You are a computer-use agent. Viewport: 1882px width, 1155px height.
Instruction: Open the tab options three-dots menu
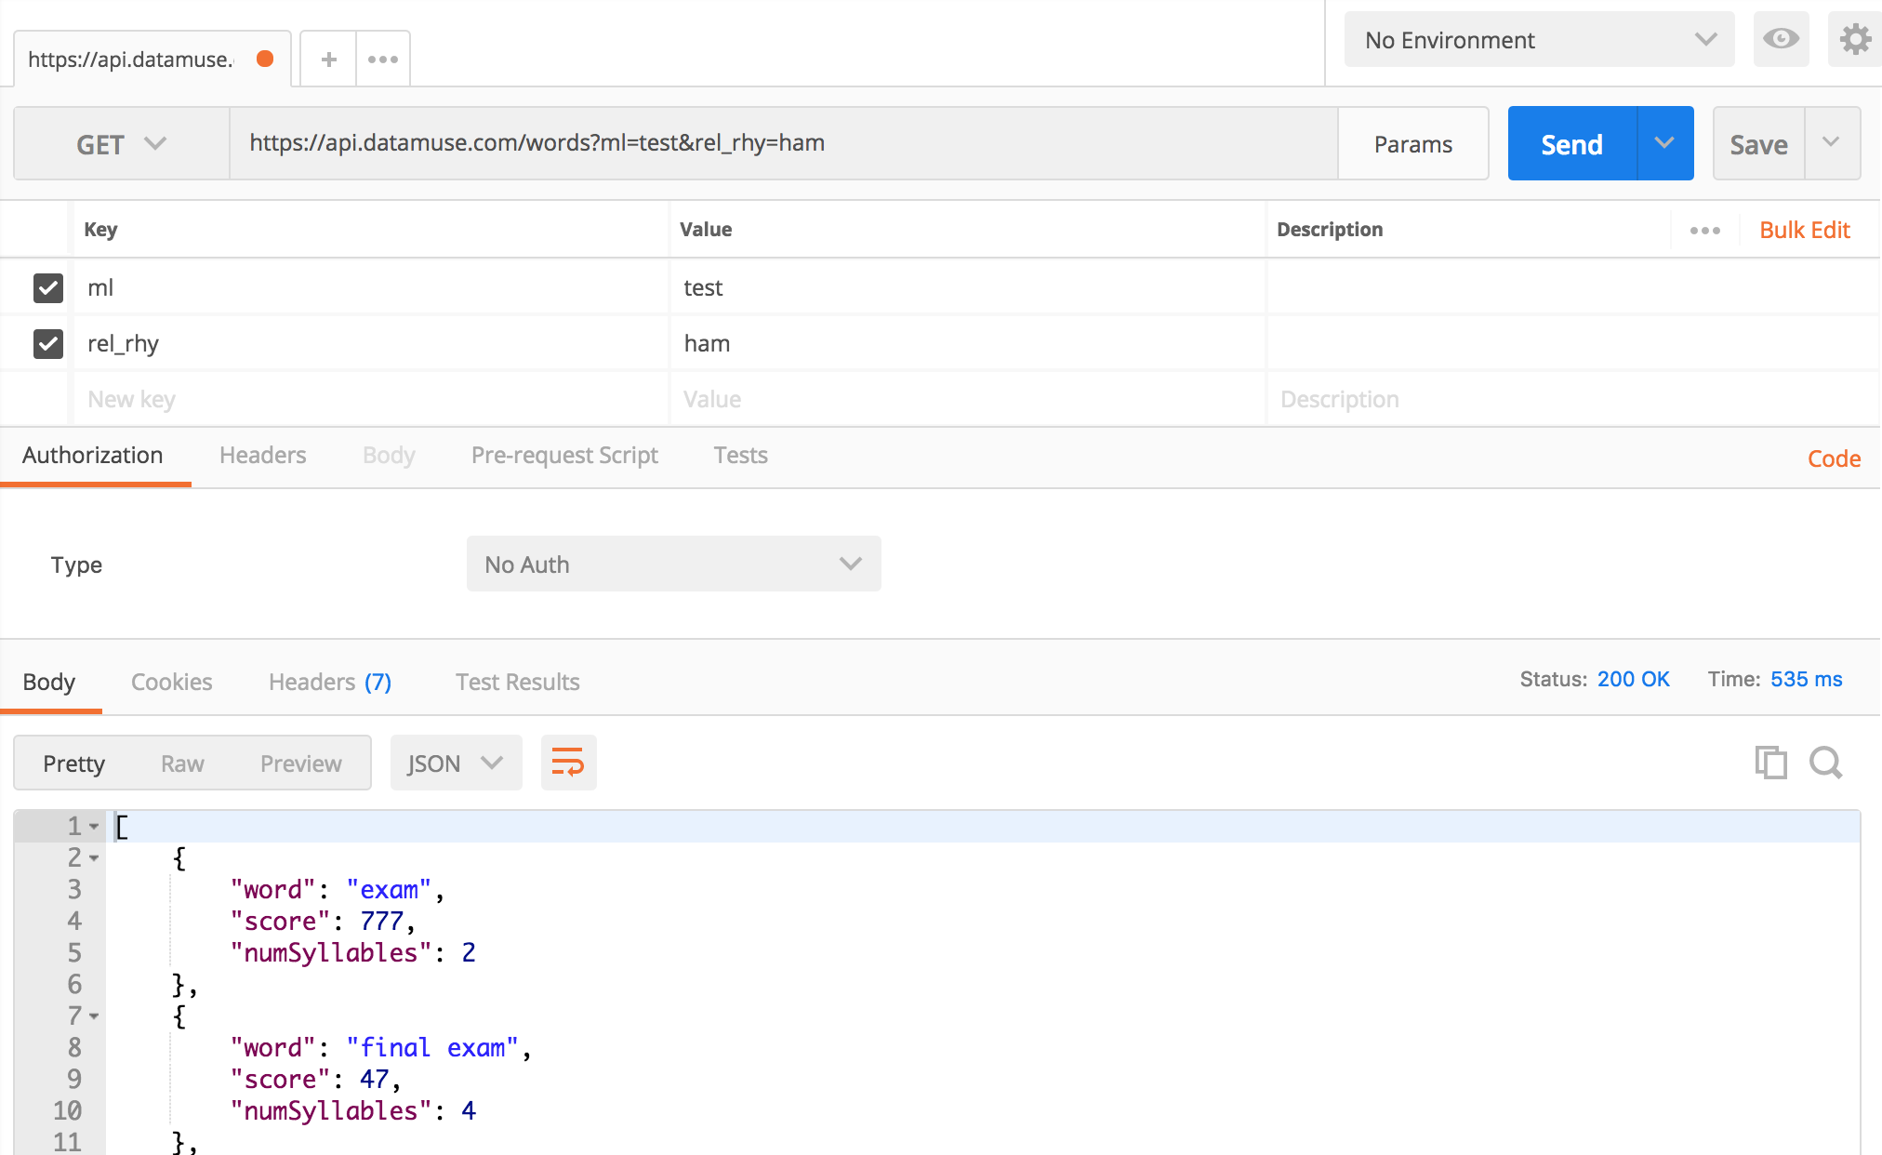coord(383,60)
